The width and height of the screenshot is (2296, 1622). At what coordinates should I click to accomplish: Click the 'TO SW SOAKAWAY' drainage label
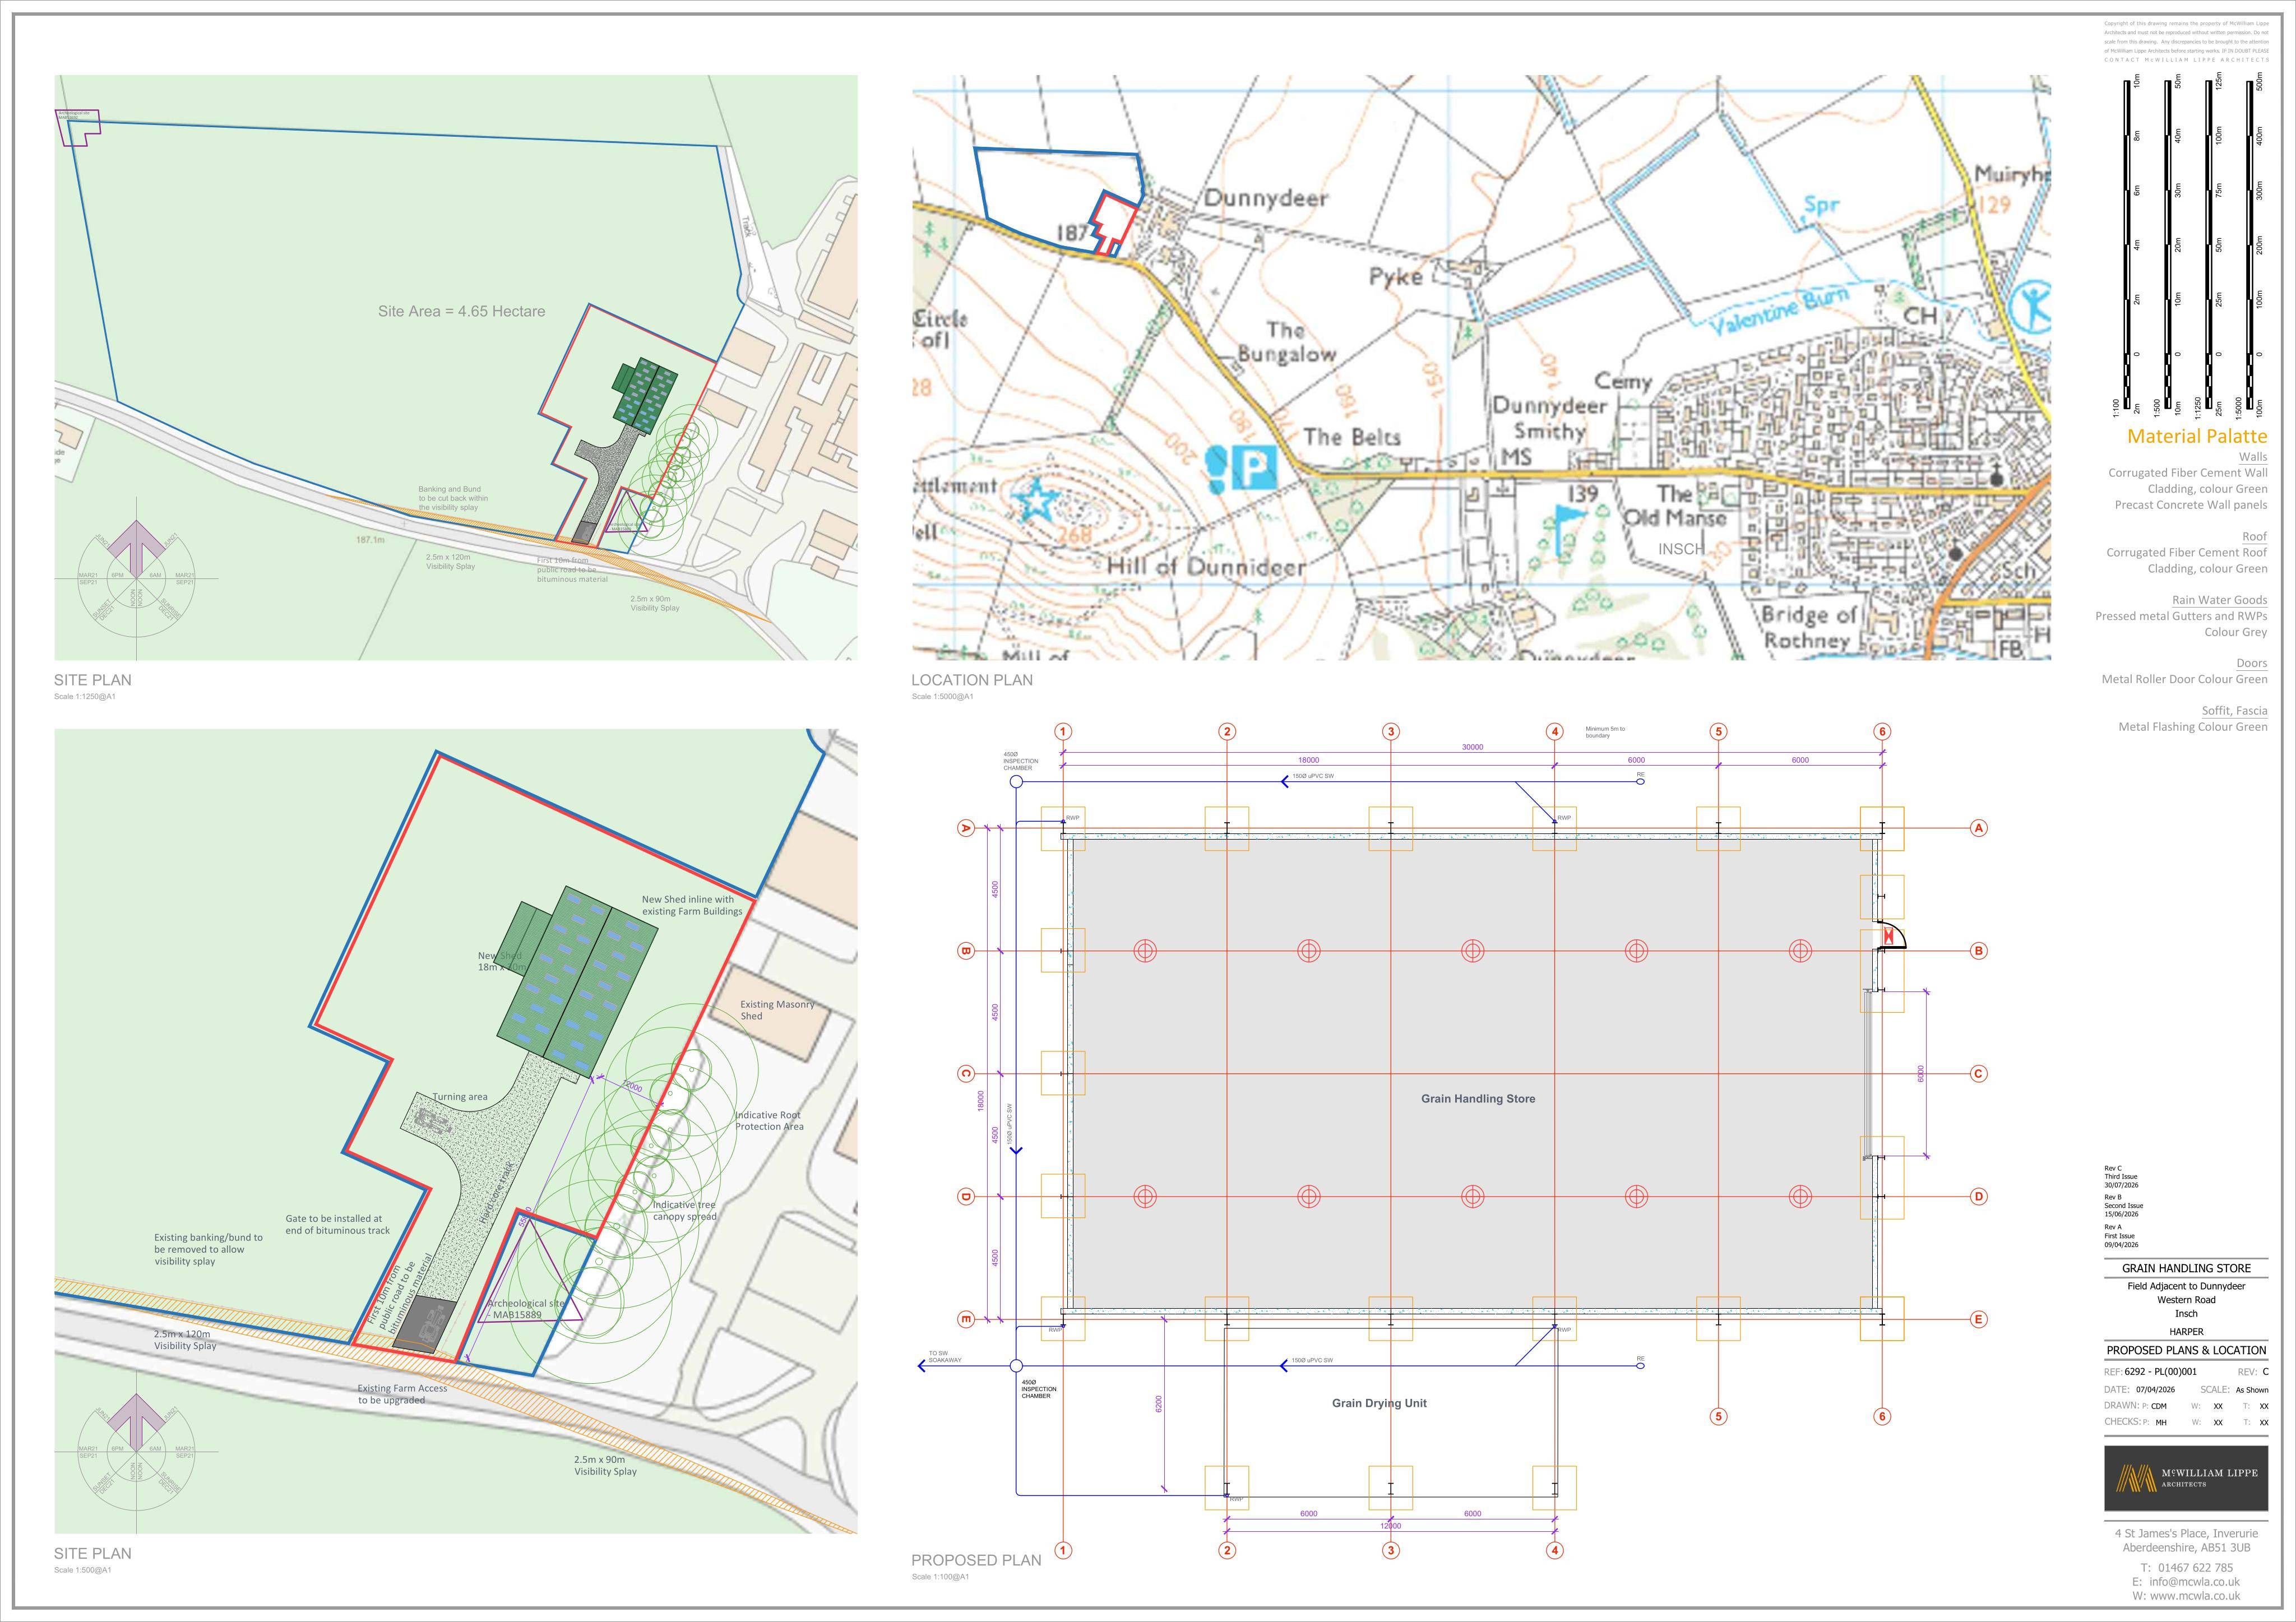click(944, 1357)
